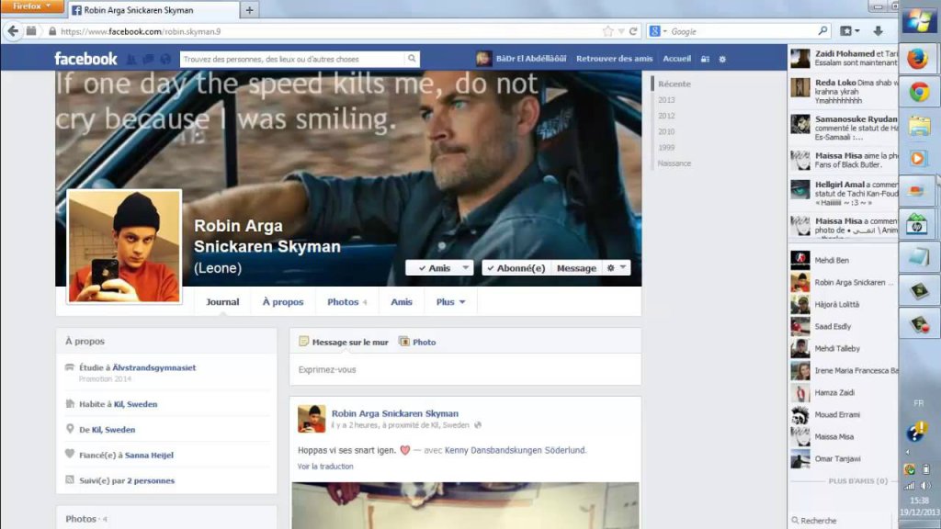Click Message button on cover
This screenshot has height=529, width=941.
click(576, 268)
